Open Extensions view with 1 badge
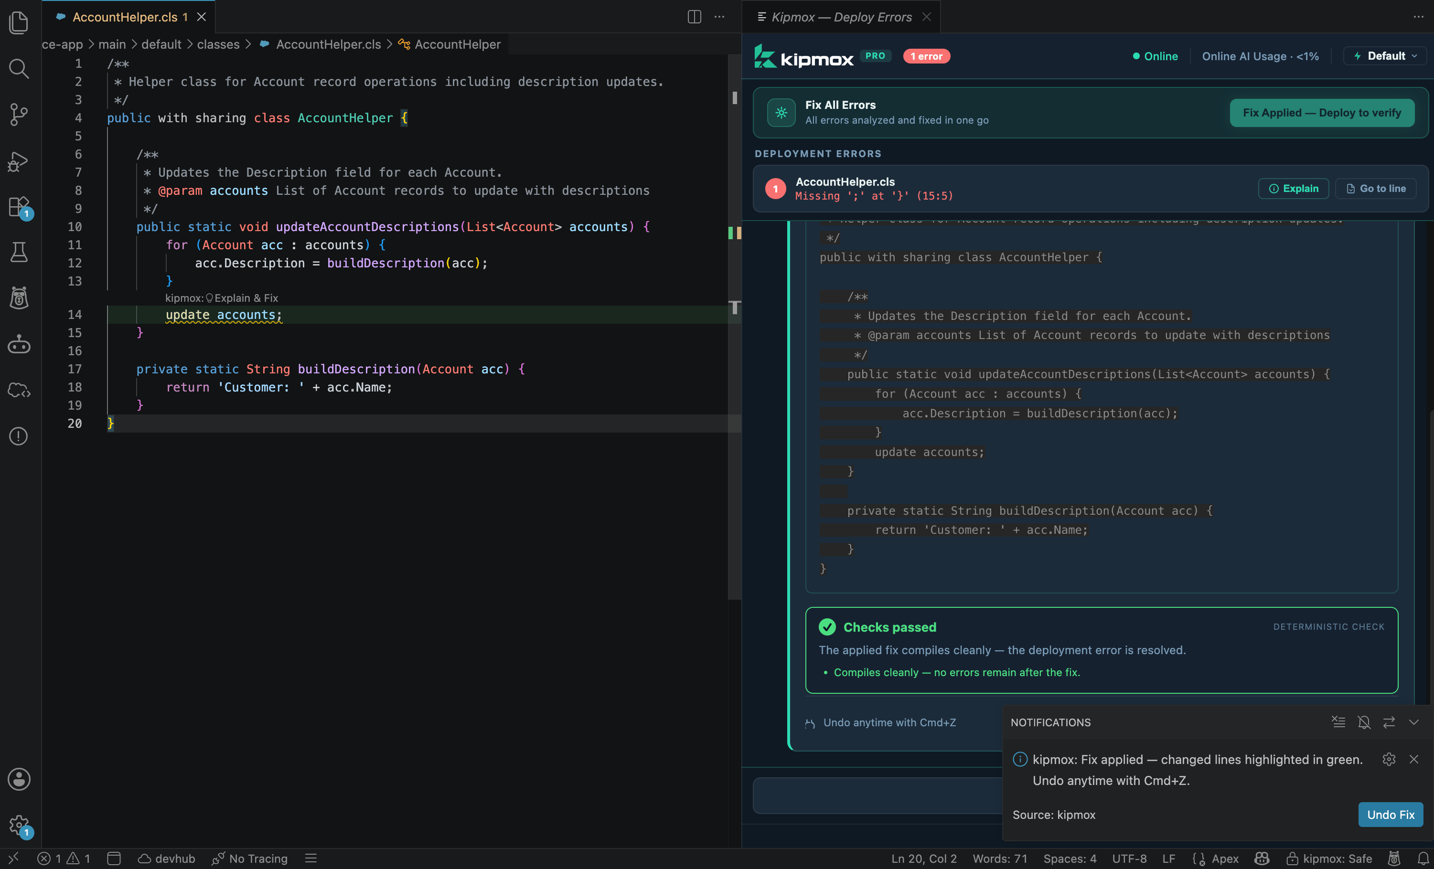This screenshot has width=1434, height=869. point(19,207)
